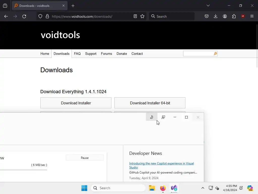Click the forward navigation arrow
This screenshot has width=258, height=194.
pos(15,16)
